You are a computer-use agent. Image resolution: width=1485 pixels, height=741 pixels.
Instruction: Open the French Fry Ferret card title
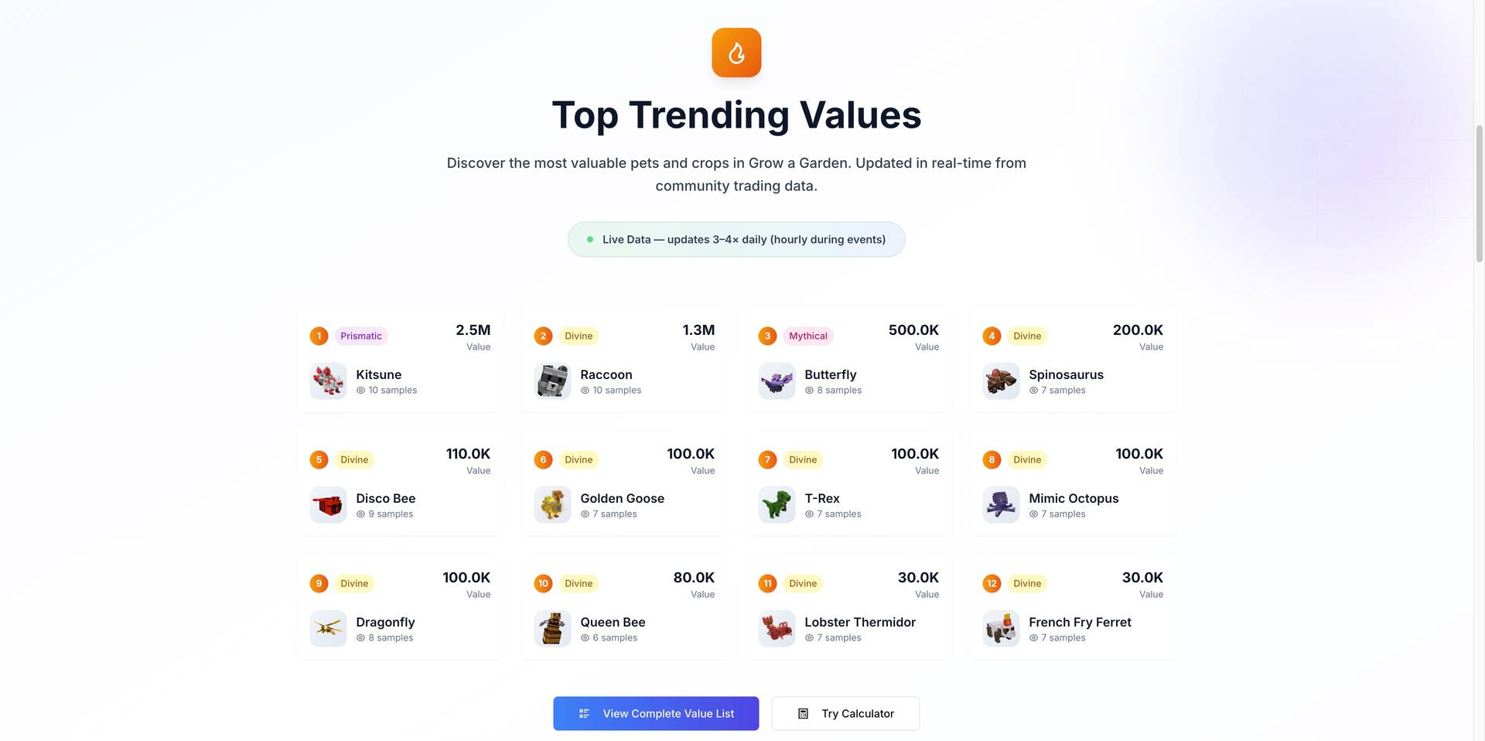pyautogui.click(x=1080, y=622)
